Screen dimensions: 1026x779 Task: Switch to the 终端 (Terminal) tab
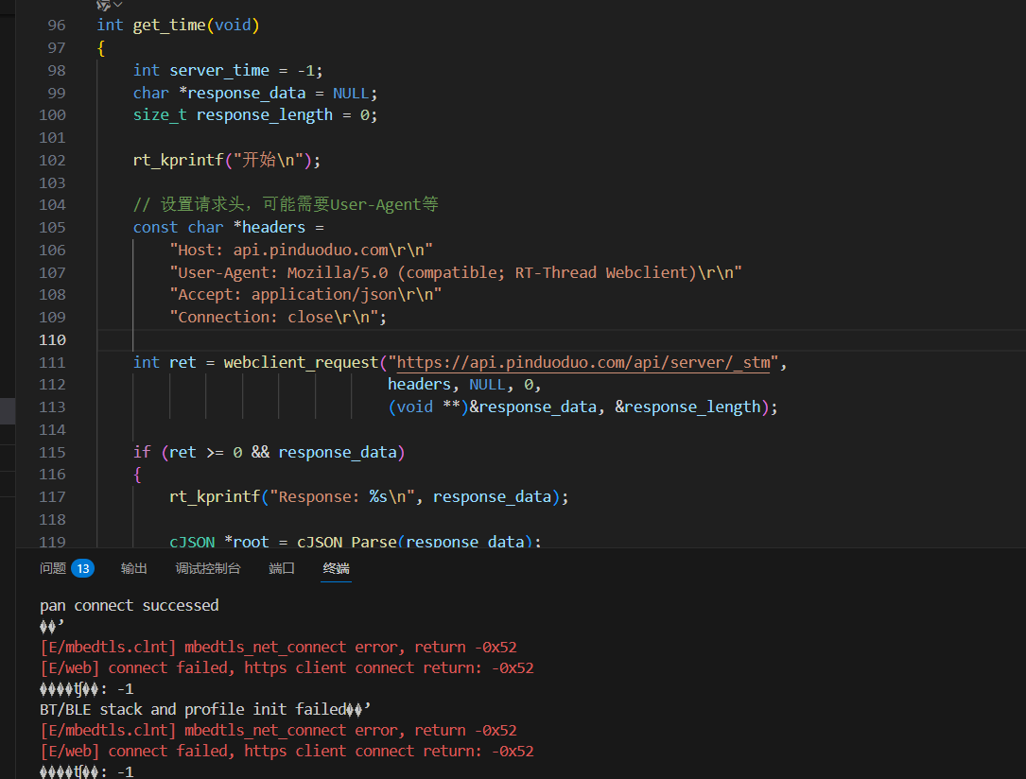point(336,568)
